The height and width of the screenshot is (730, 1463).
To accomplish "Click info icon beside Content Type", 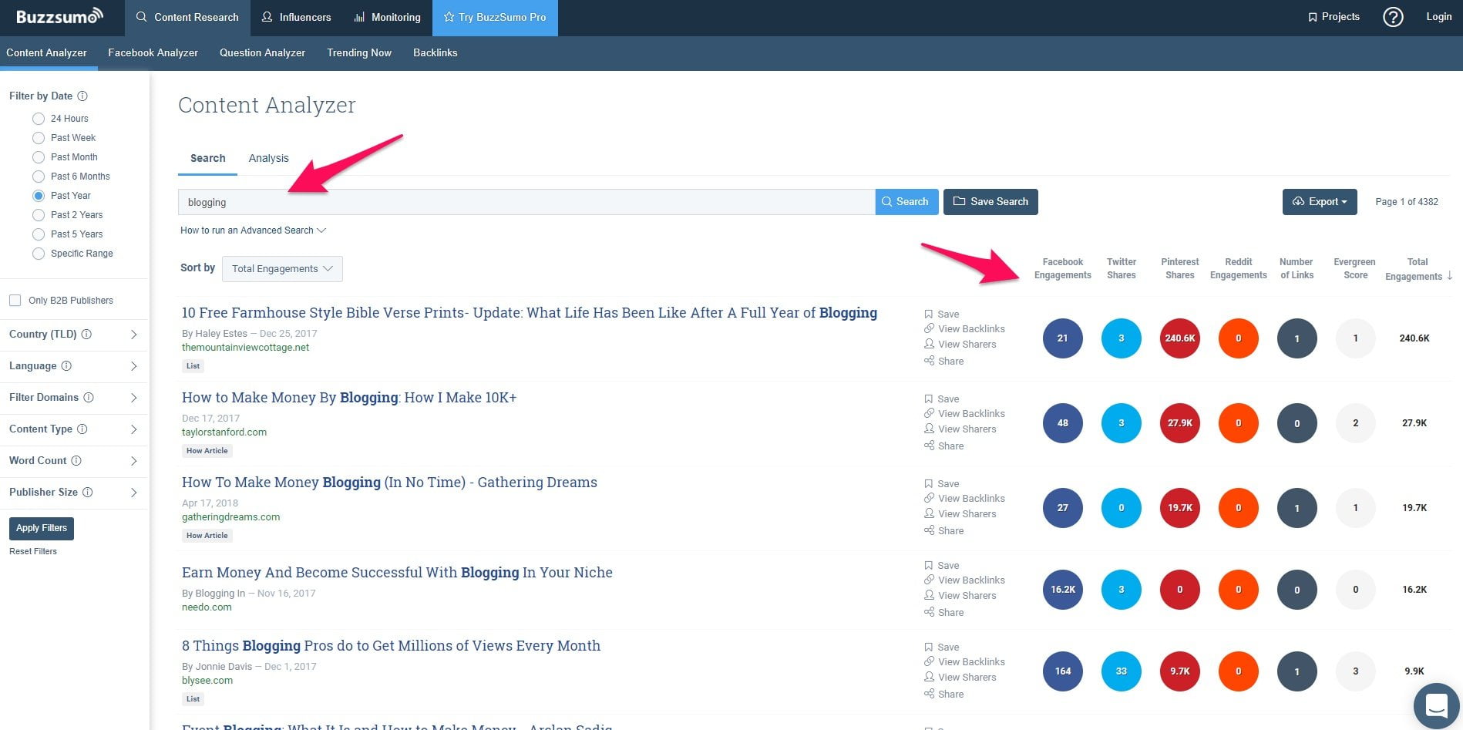I will coord(82,429).
